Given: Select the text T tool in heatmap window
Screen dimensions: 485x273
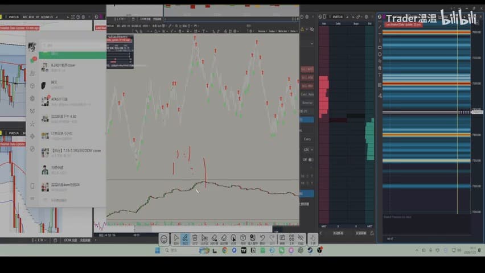Looking at the screenshot, I should [380, 75].
